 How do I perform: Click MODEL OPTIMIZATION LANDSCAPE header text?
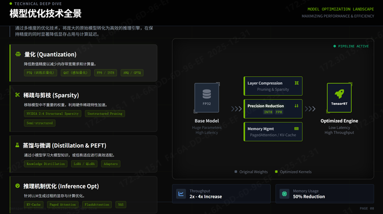coord(340,9)
